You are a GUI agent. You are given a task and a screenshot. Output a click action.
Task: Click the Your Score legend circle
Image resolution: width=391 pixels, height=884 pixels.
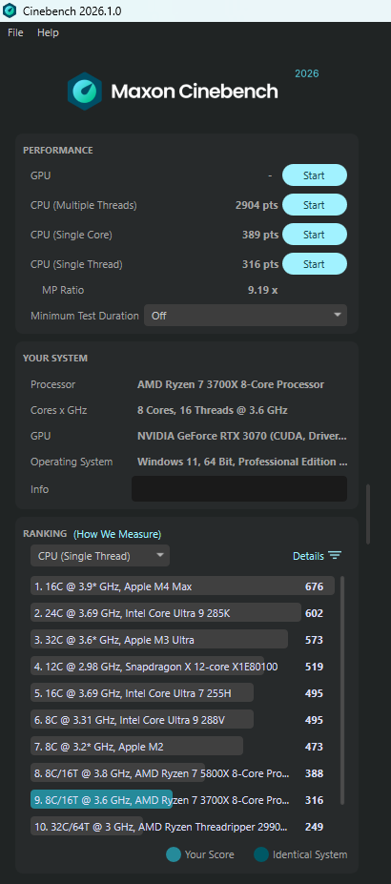174,854
